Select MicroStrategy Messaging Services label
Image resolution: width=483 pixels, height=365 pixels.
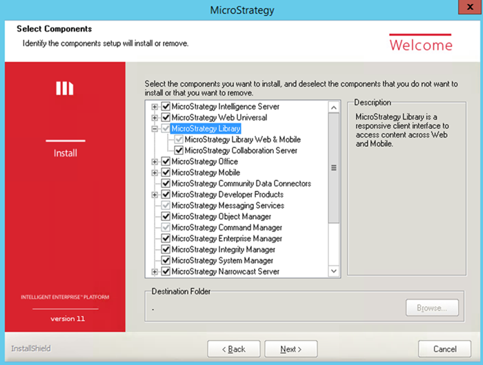(x=228, y=206)
